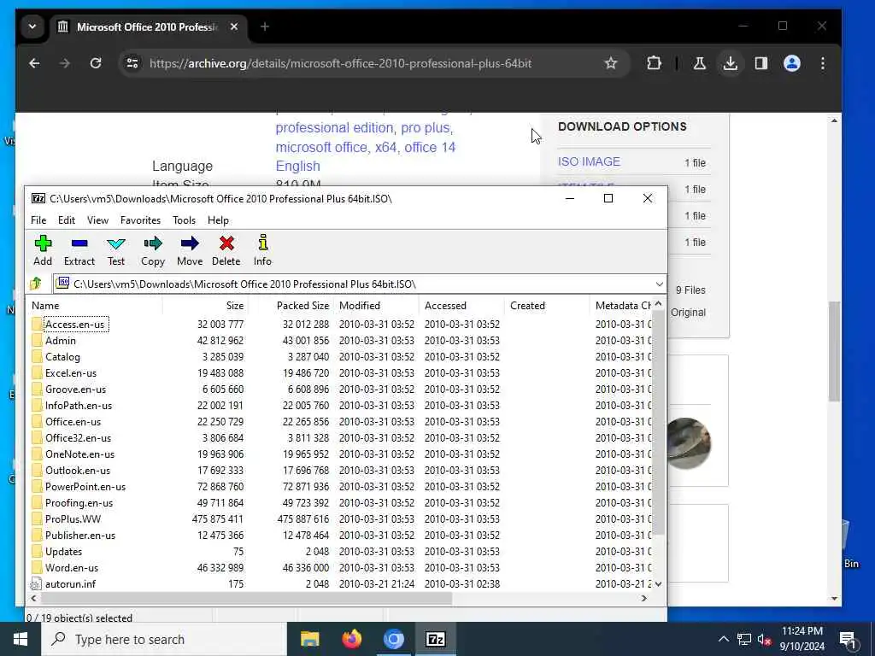Open Chrome profile avatar

(792, 63)
